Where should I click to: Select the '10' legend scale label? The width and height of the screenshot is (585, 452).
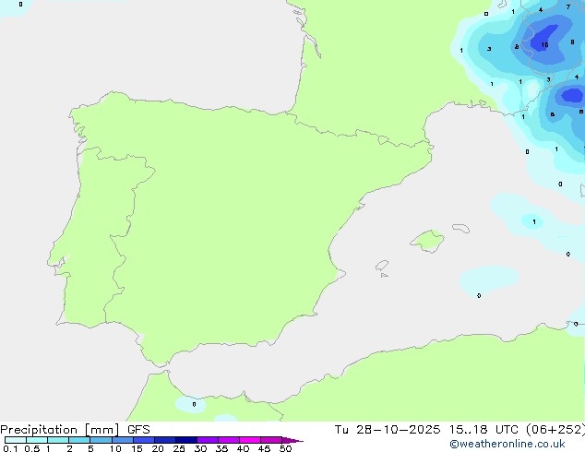115,448
